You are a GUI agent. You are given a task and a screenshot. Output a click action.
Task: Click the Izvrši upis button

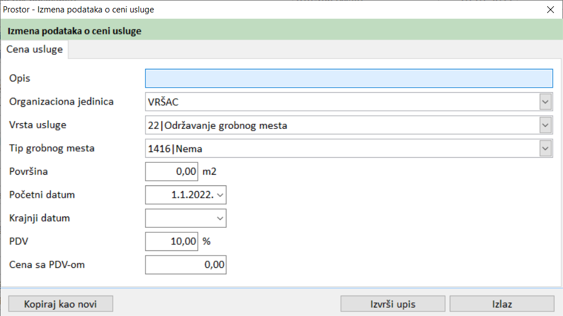[393, 304]
